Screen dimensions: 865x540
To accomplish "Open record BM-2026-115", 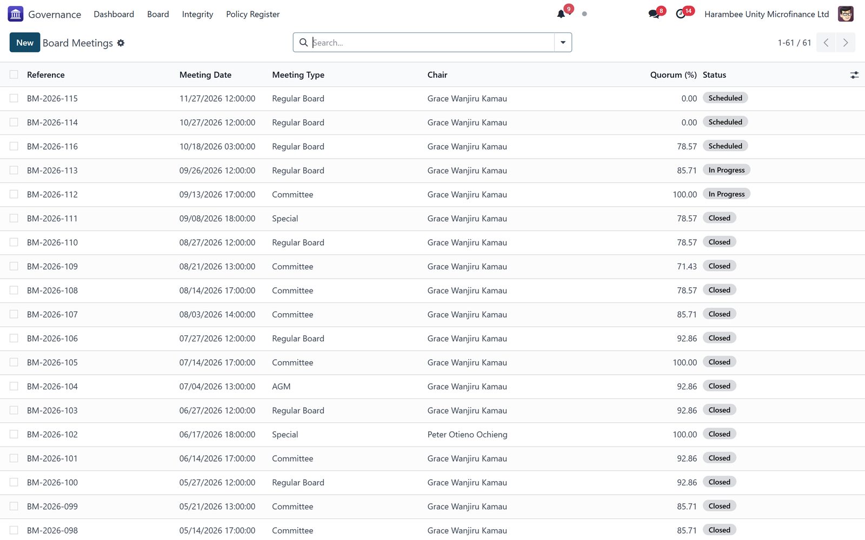I will coord(52,99).
